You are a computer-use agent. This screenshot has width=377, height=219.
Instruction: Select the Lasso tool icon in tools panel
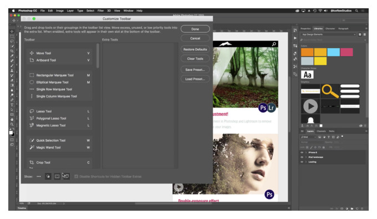coord(12,41)
